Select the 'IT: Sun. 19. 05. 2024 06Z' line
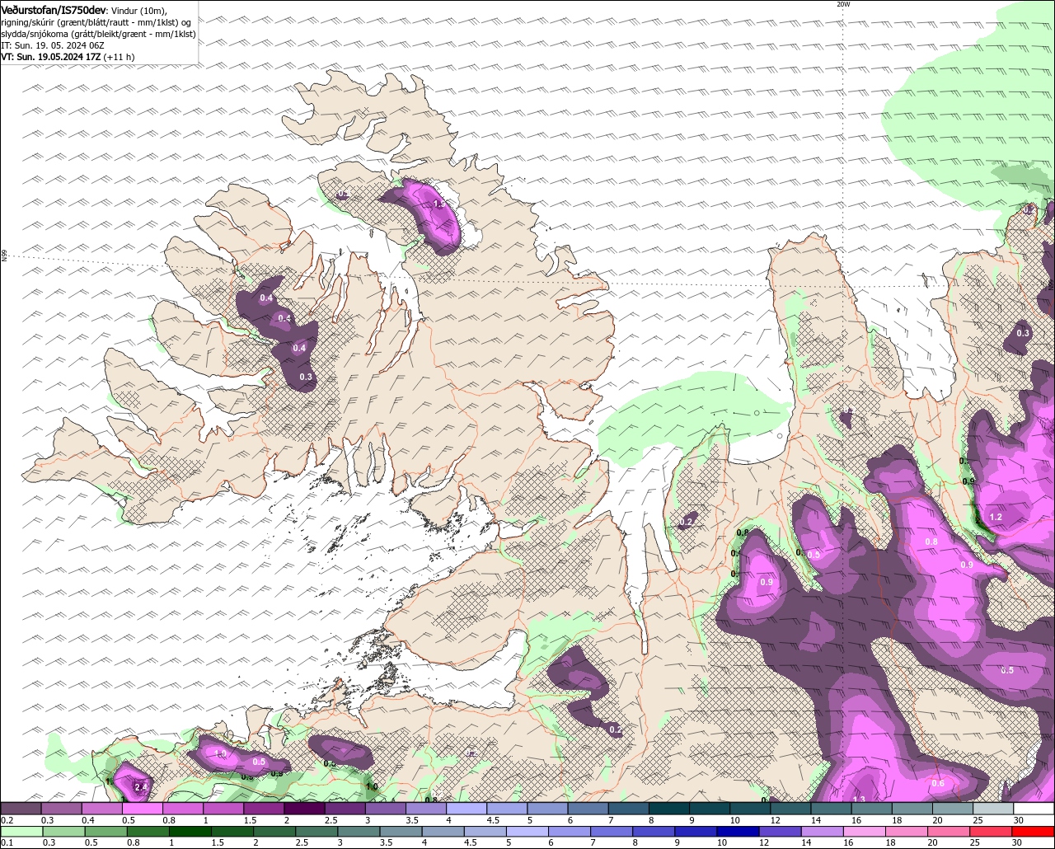The image size is (1055, 849). [53, 45]
